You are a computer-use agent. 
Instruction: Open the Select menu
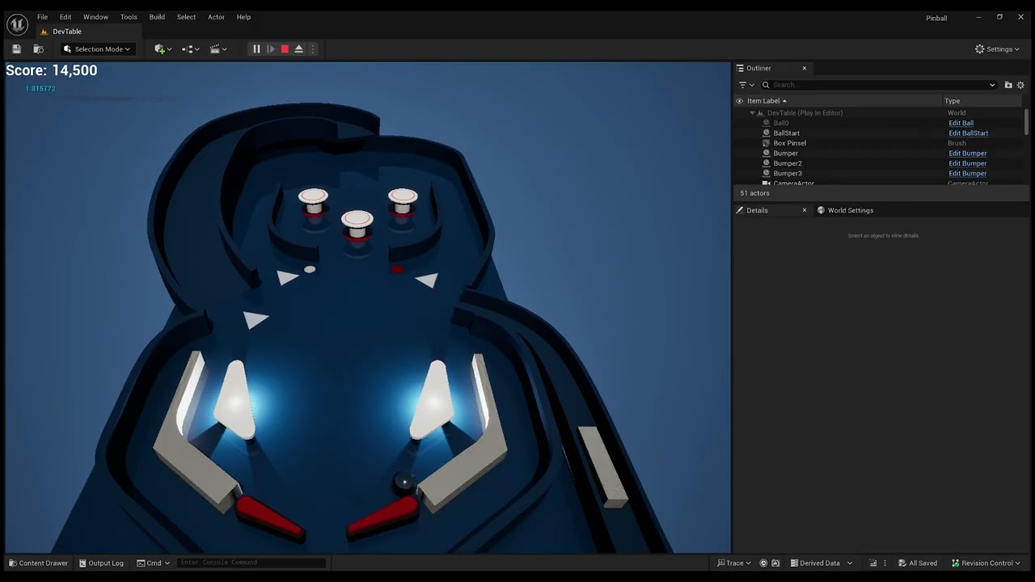point(186,17)
